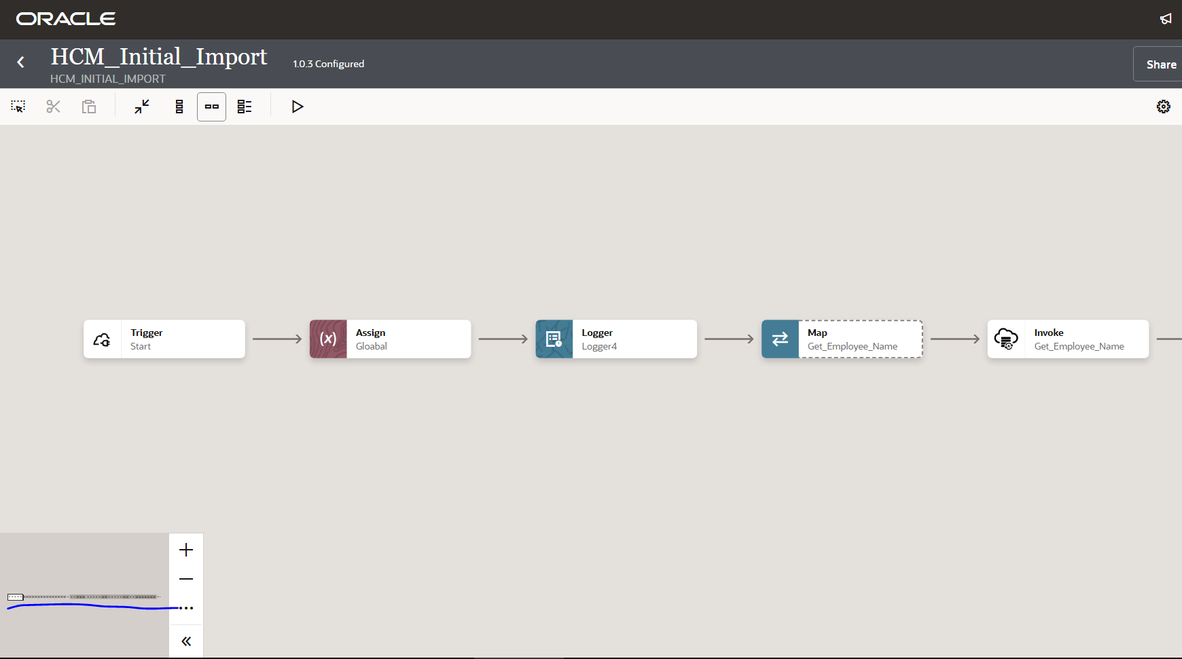
Task: Zoom in with the plus button
Action: tap(186, 550)
